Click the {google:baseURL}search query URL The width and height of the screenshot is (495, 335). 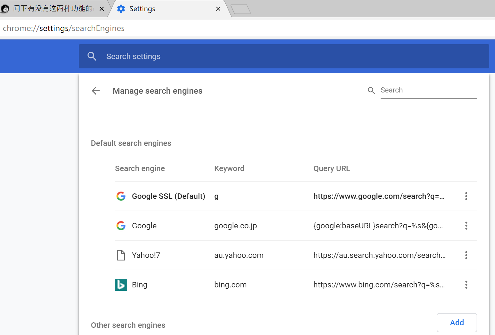click(x=378, y=226)
